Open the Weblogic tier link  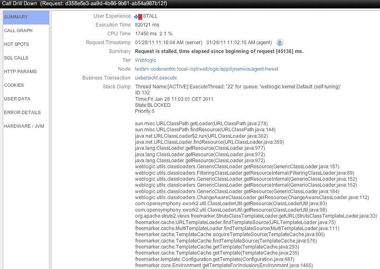pos(145,60)
